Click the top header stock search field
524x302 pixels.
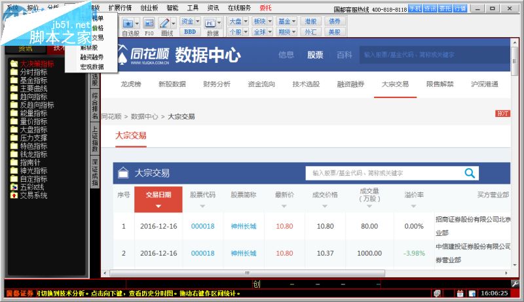click(434, 55)
